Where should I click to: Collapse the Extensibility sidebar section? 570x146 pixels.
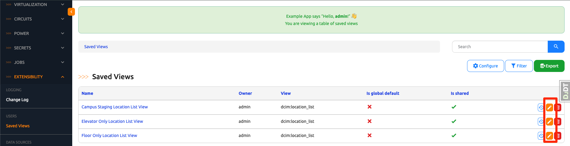[x=36, y=77]
